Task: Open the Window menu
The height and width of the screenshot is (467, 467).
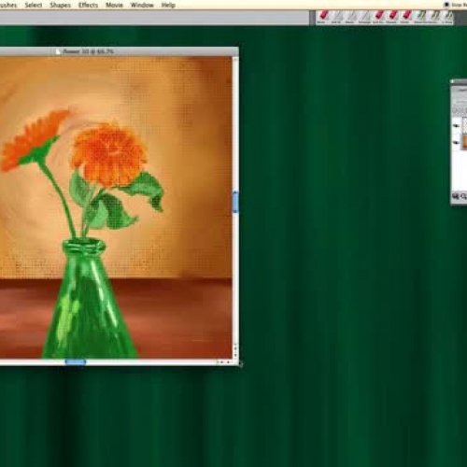Action: click(142, 5)
